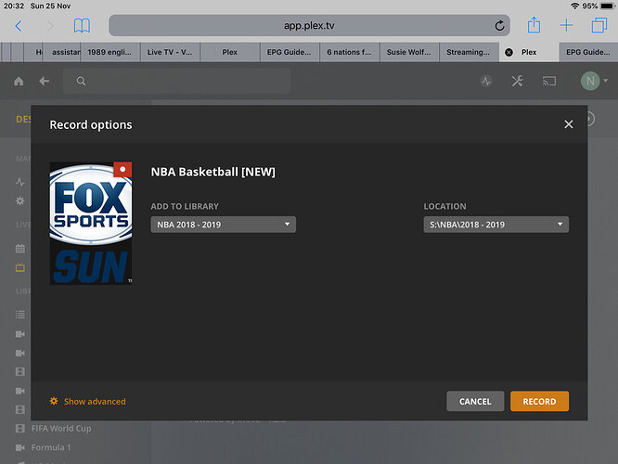
Task: Open the N user account menu
Action: [594, 81]
